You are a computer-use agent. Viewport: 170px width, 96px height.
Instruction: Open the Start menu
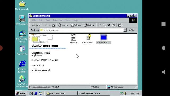[21, 93]
